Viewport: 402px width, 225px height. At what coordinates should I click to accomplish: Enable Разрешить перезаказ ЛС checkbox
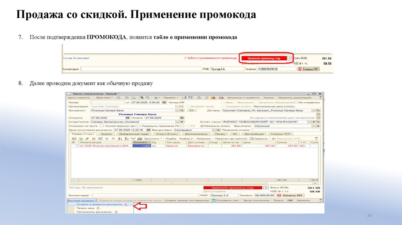point(182,126)
